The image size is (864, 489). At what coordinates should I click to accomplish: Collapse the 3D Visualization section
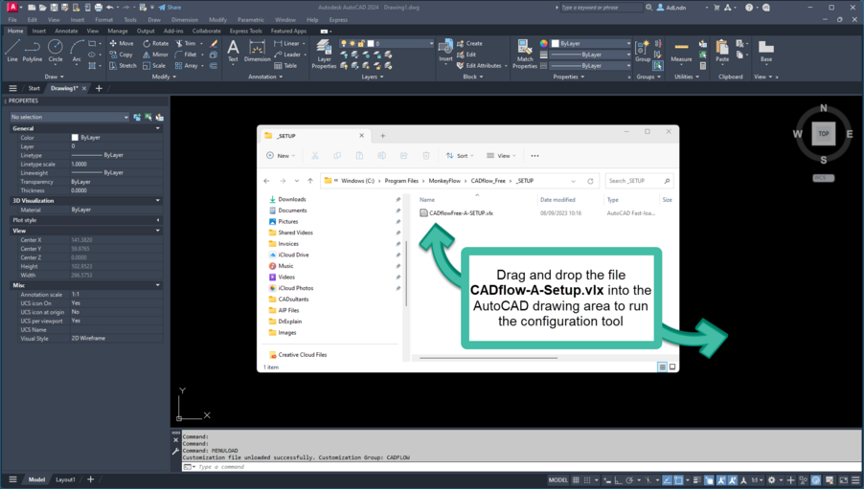click(x=158, y=200)
